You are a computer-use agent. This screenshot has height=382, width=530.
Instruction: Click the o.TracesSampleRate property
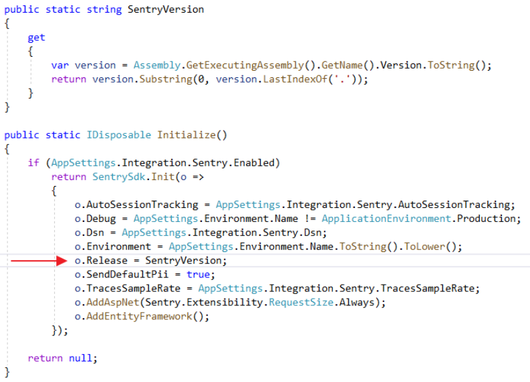(128, 289)
